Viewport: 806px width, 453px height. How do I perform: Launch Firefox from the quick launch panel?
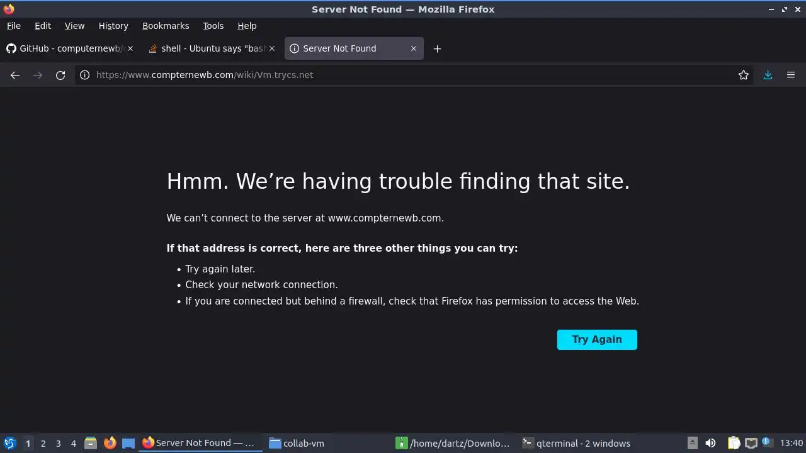click(x=110, y=443)
